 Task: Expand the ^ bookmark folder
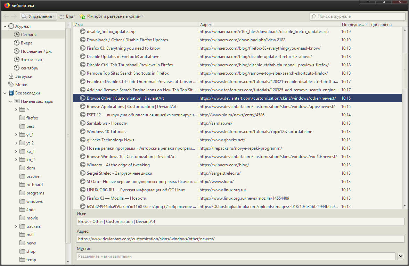pyautogui.click(x=16, y=110)
